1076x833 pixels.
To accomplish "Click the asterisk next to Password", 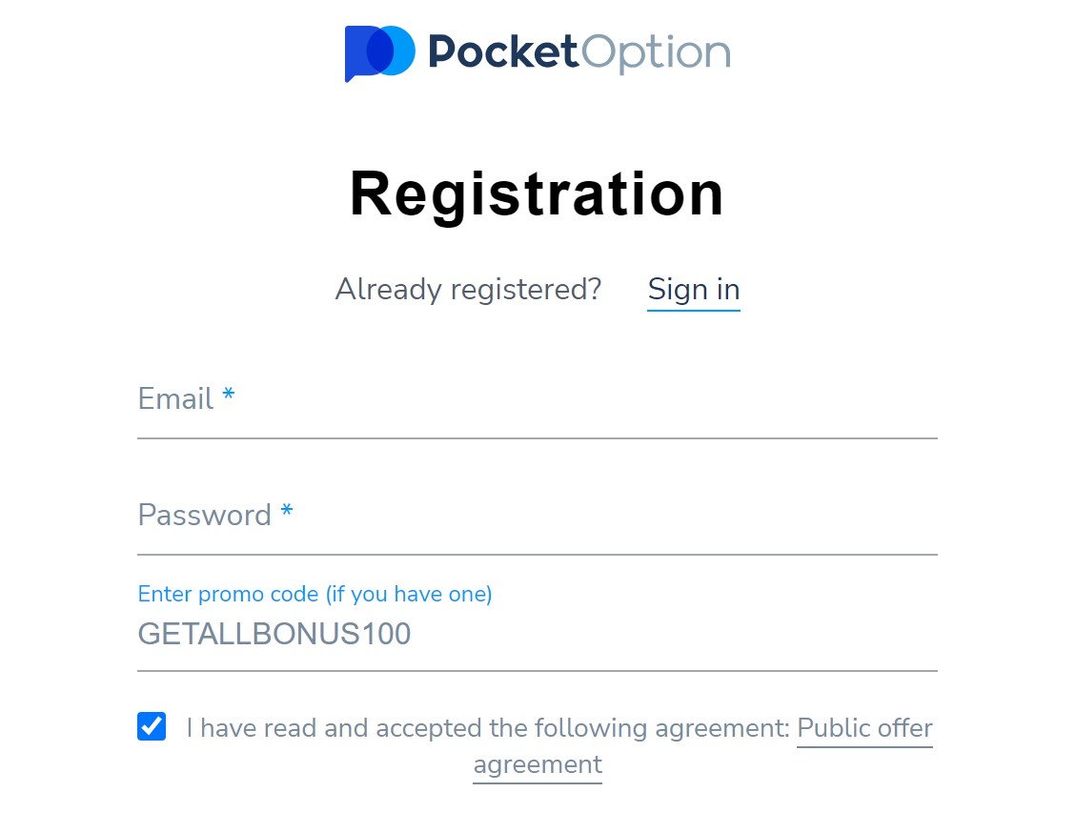I will (x=286, y=511).
